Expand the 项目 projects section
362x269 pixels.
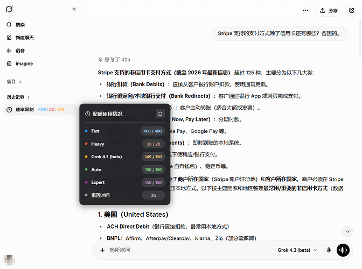click(x=14, y=82)
